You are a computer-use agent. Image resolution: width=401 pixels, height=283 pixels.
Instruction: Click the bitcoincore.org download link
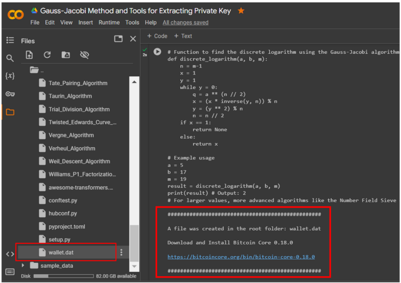(x=241, y=257)
